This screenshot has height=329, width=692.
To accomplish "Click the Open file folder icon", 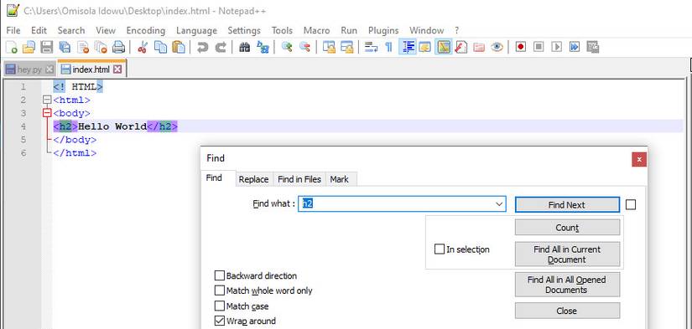I will [29, 47].
